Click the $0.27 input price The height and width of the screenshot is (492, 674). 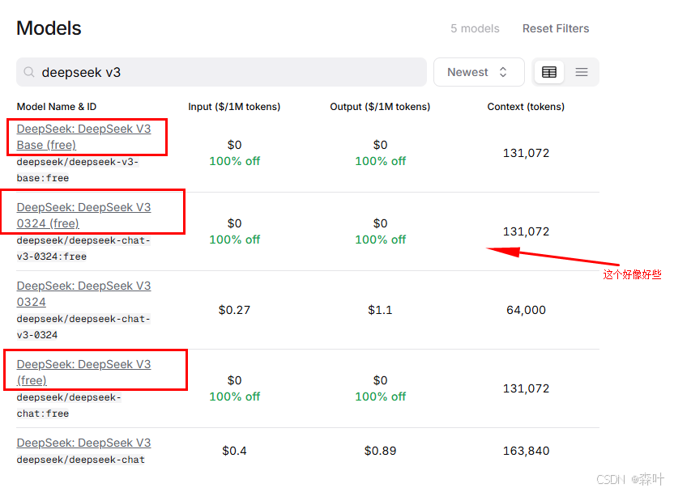point(234,310)
